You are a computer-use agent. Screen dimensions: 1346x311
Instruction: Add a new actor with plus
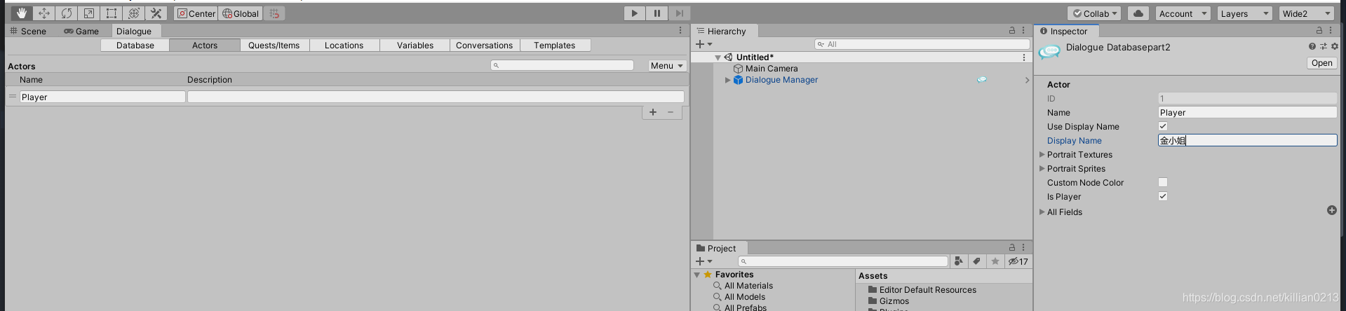tap(653, 112)
